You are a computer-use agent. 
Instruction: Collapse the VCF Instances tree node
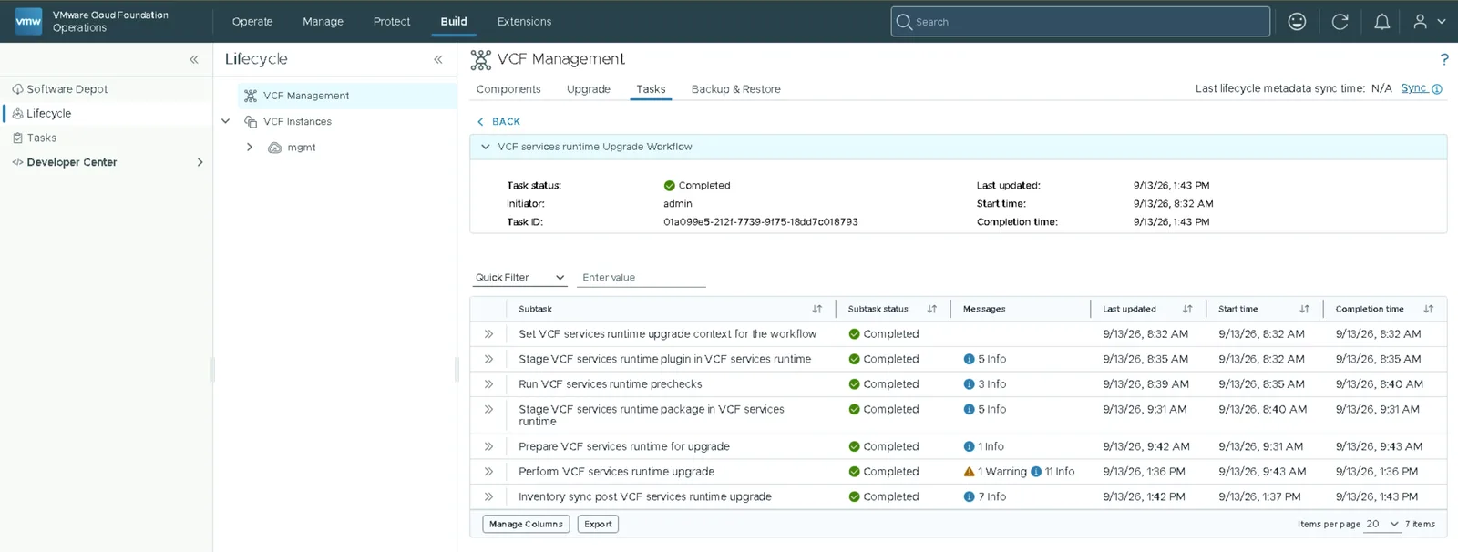[x=225, y=121]
